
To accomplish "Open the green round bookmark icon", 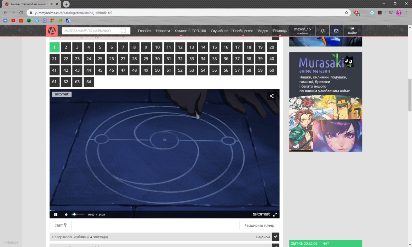I will (x=29, y=21).
